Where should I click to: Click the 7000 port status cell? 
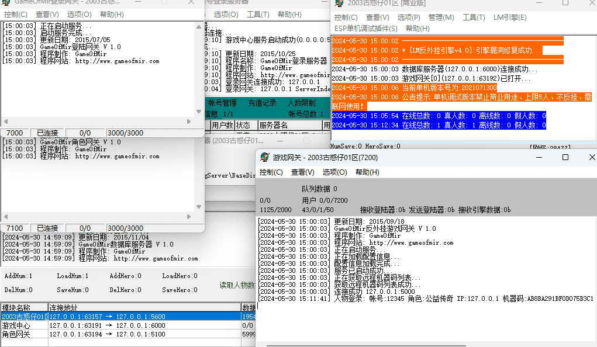pyautogui.click(x=15, y=133)
